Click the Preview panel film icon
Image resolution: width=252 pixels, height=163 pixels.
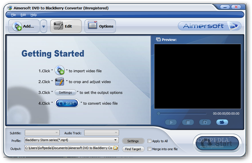coord(158,40)
